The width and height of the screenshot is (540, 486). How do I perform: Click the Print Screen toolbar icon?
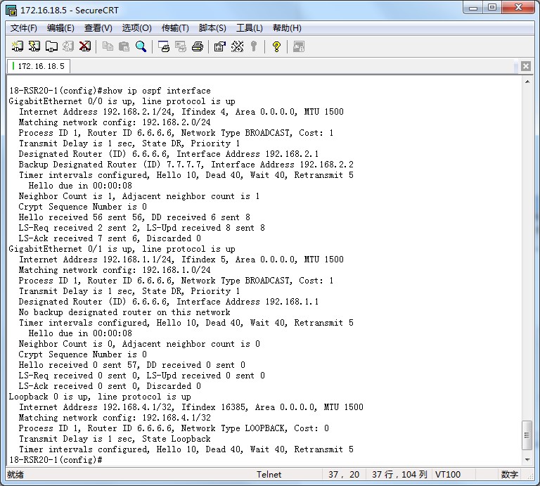pos(164,46)
